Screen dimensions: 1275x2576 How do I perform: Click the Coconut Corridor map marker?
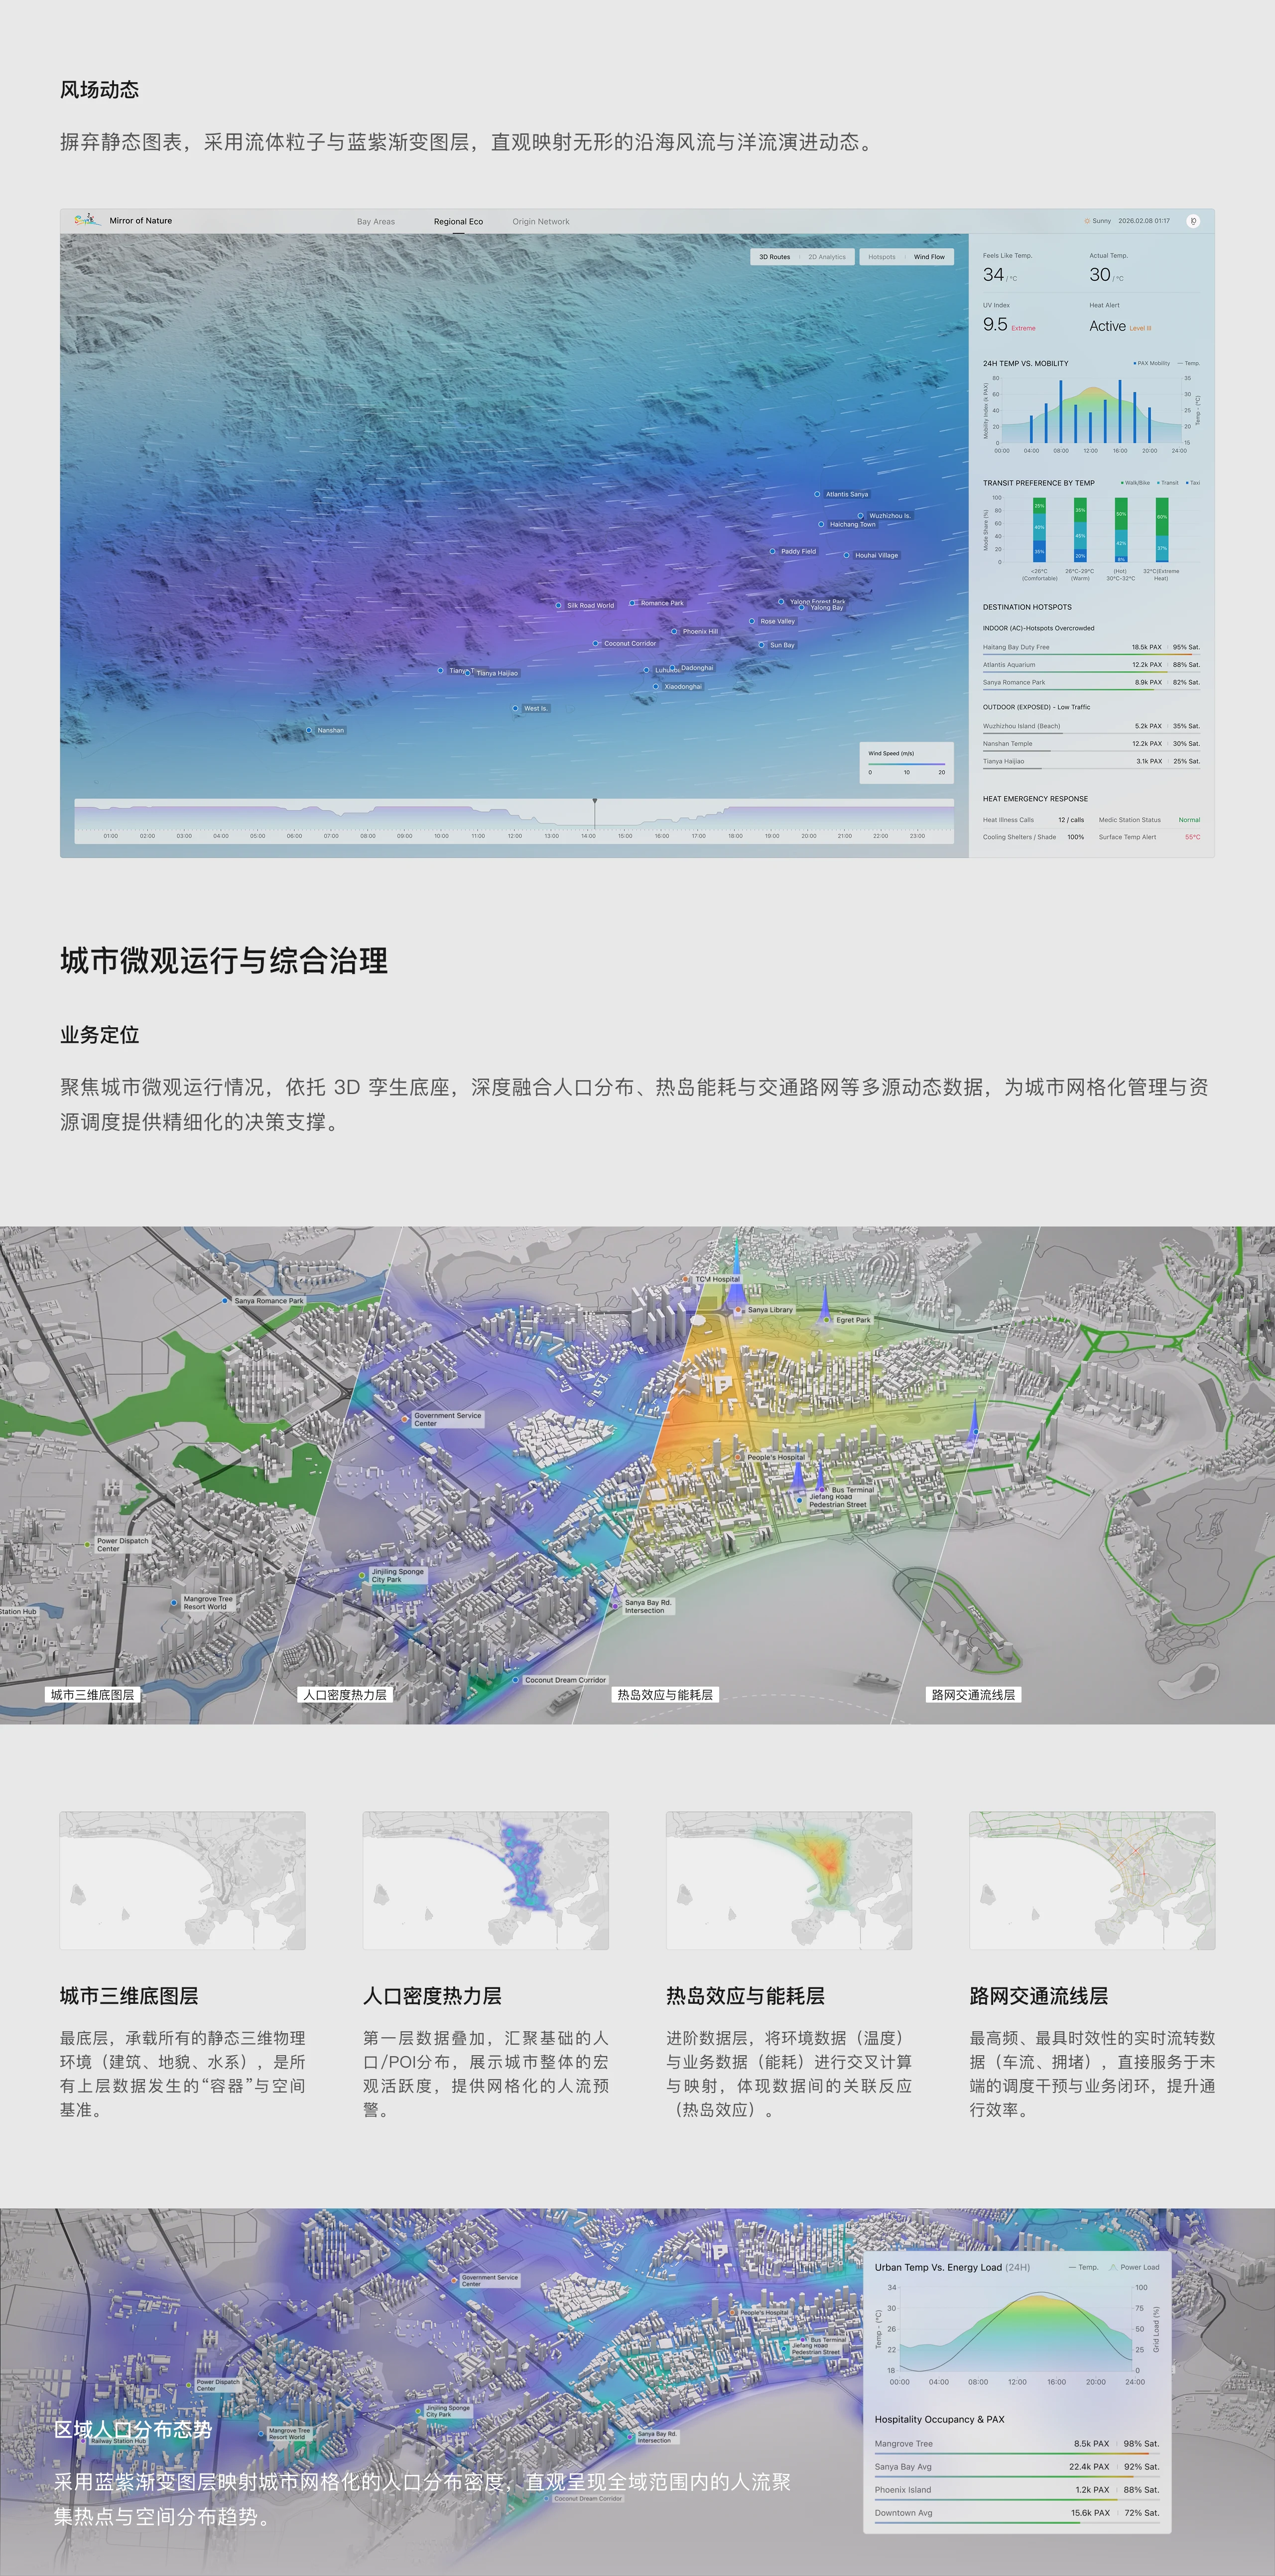point(595,643)
